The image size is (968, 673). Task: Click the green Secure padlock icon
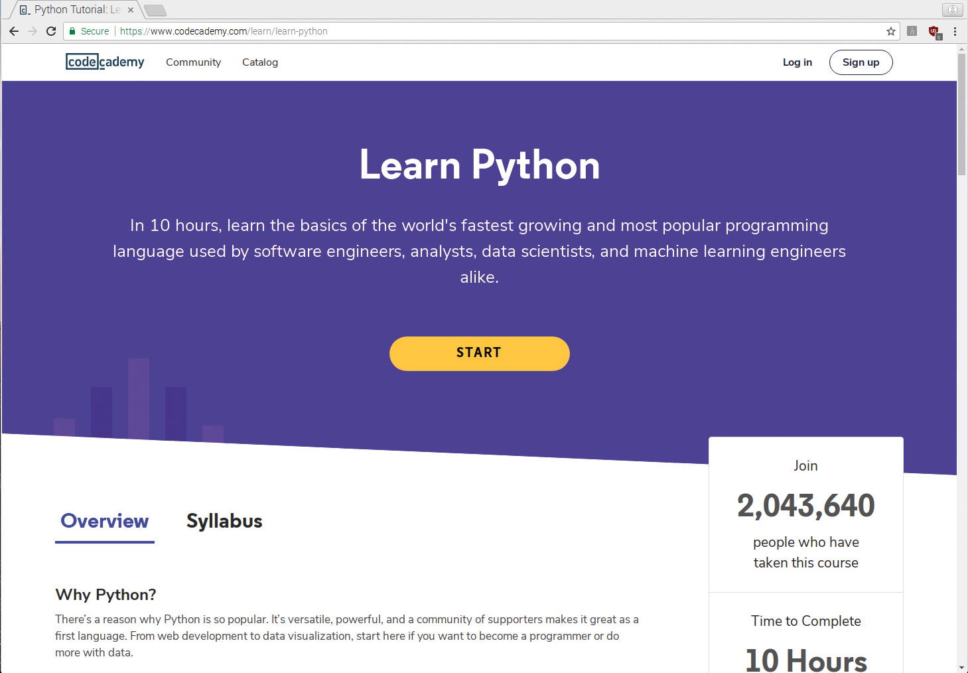72,31
